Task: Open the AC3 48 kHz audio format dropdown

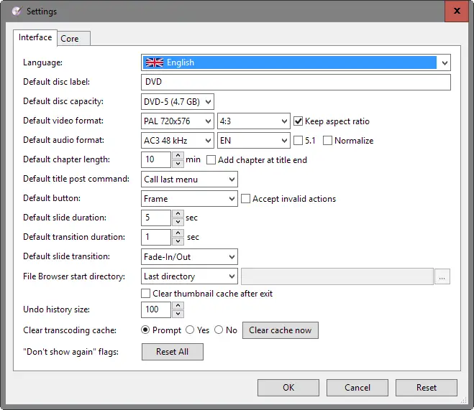Action: click(178, 140)
